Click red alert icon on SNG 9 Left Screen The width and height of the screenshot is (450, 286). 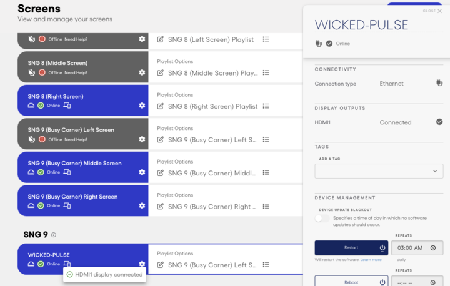point(42,139)
